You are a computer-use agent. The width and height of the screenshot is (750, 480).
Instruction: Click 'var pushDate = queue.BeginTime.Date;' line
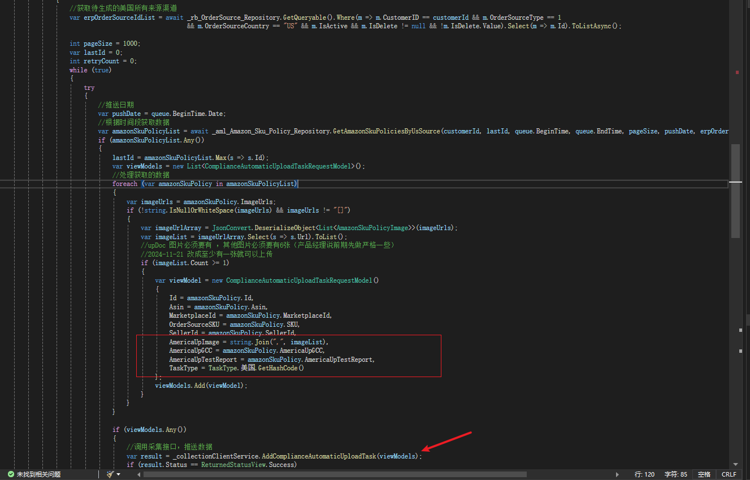(162, 114)
